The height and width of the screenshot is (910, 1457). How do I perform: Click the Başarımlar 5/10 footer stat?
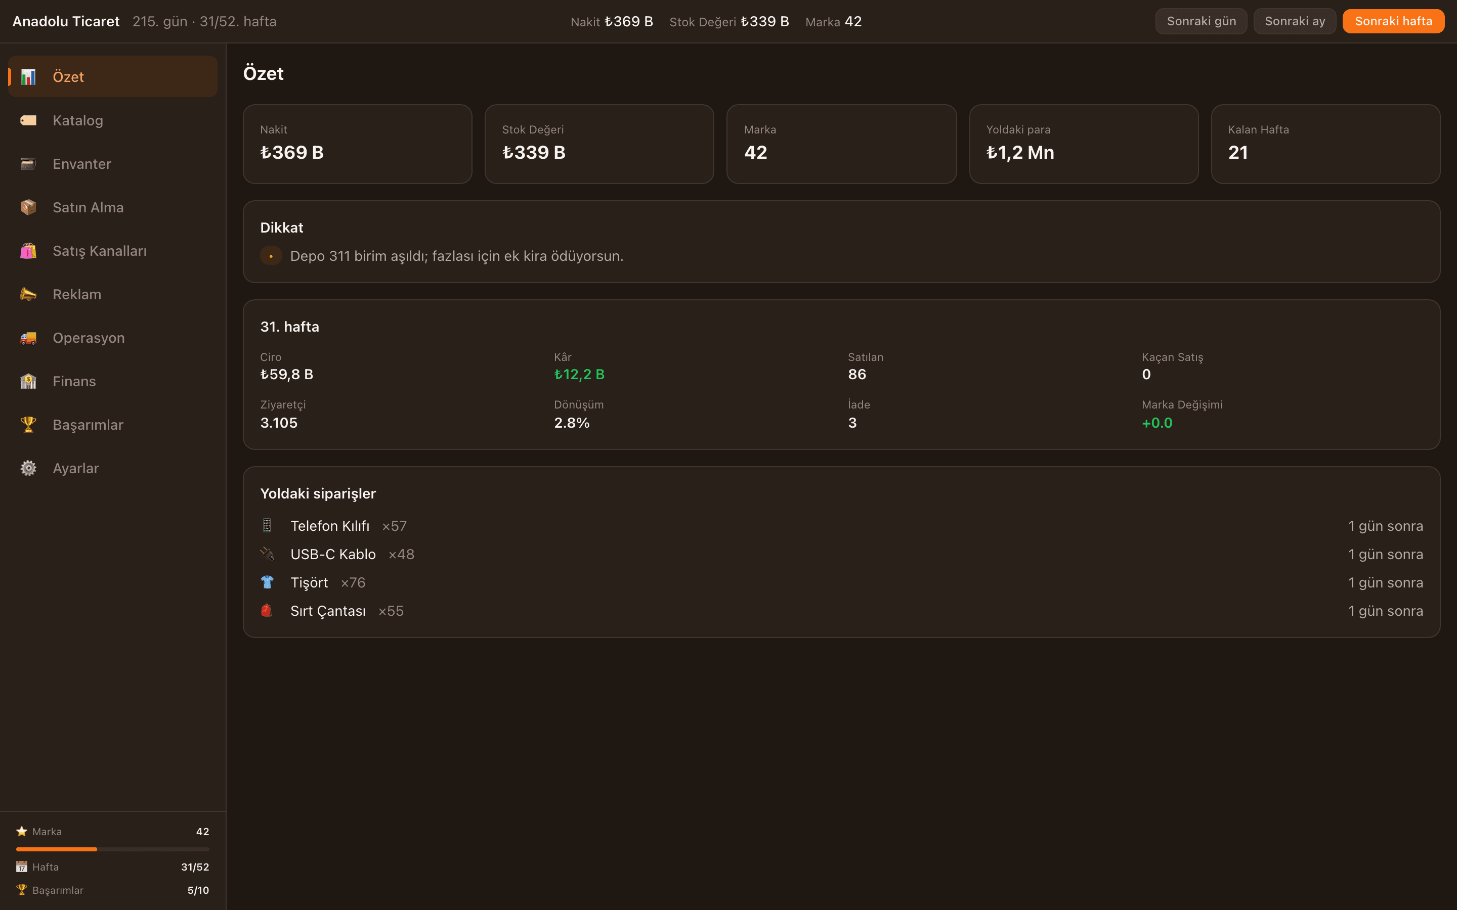[x=113, y=890]
